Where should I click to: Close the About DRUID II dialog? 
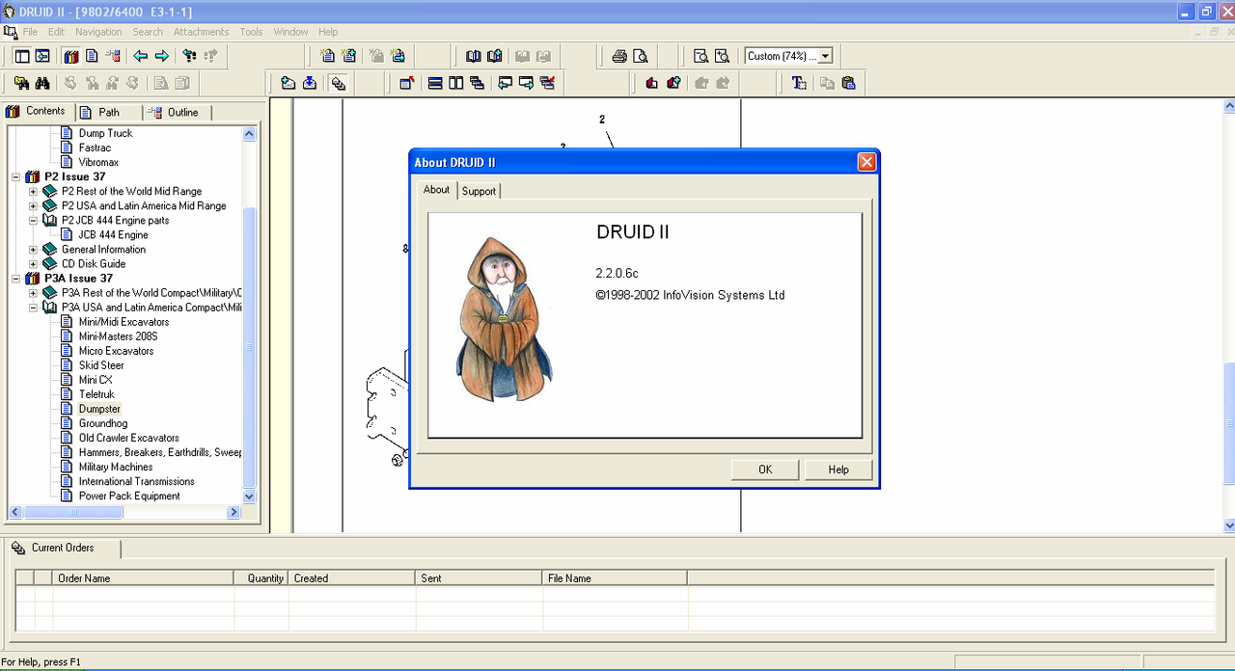tap(866, 162)
